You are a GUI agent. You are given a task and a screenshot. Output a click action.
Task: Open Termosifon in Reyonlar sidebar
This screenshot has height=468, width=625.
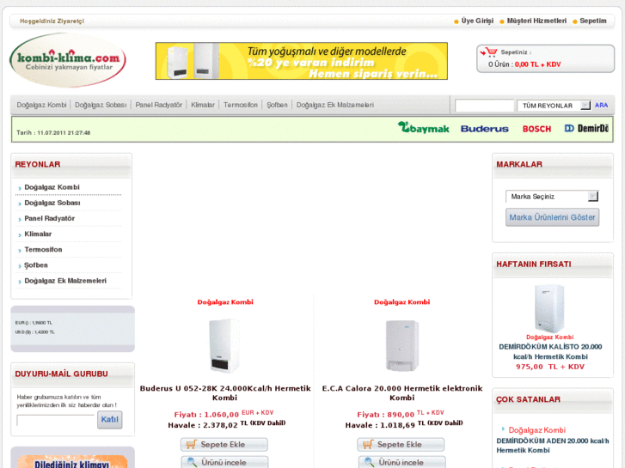click(43, 249)
